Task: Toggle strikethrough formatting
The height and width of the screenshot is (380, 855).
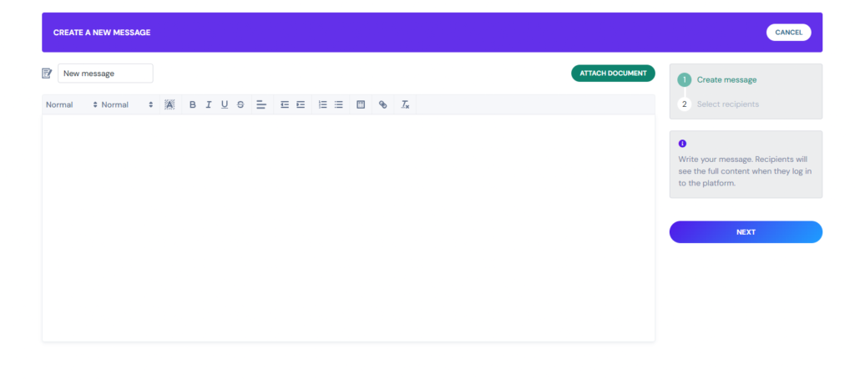Action: [240, 104]
